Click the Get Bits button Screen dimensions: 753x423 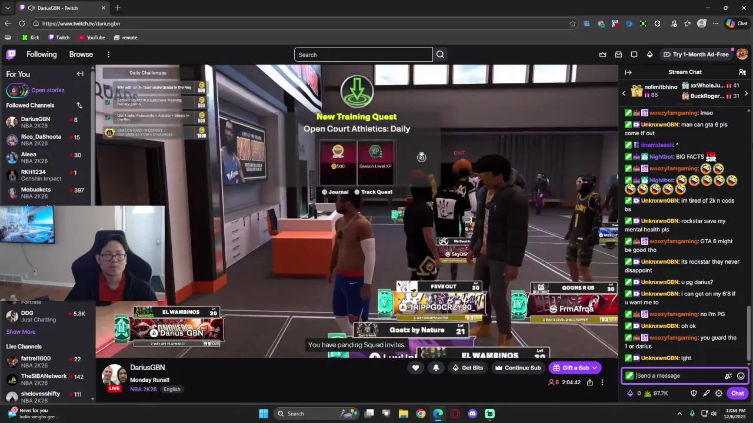click(x=468, y=368)
